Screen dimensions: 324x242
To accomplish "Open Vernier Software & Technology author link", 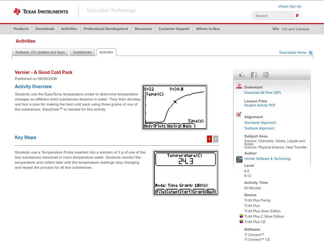I will tap(268, 159).
